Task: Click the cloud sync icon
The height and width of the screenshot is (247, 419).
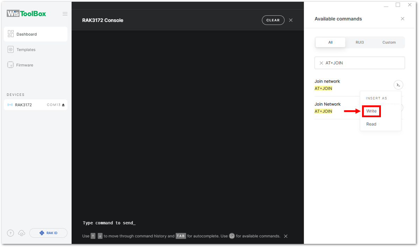Action: pyautogui.click(x=22, y=233)
